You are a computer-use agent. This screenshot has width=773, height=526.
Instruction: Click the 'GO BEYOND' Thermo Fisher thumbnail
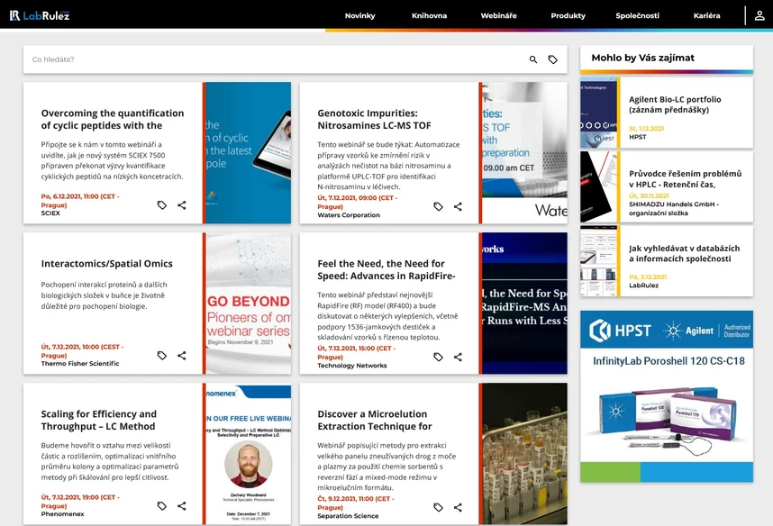point(249,304)
